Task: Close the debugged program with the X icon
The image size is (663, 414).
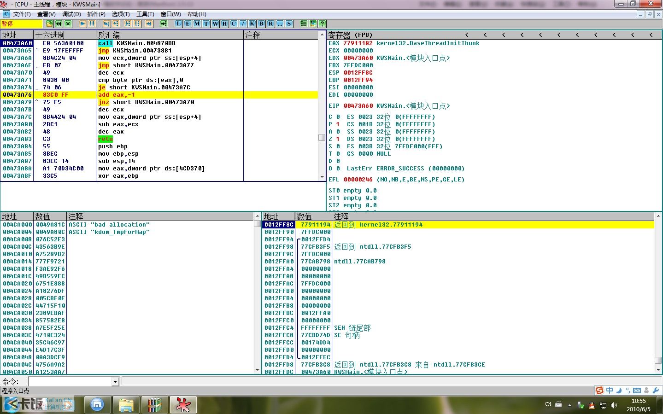Action: [68, 23]
